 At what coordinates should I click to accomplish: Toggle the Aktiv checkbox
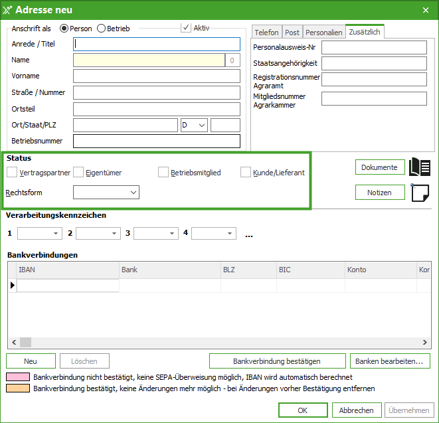click(x=186, y=28)
